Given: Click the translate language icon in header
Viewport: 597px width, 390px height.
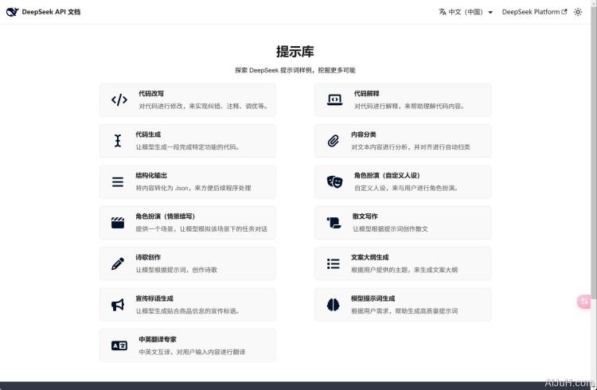Looking at the screenshot, I should tap(443, 12).
